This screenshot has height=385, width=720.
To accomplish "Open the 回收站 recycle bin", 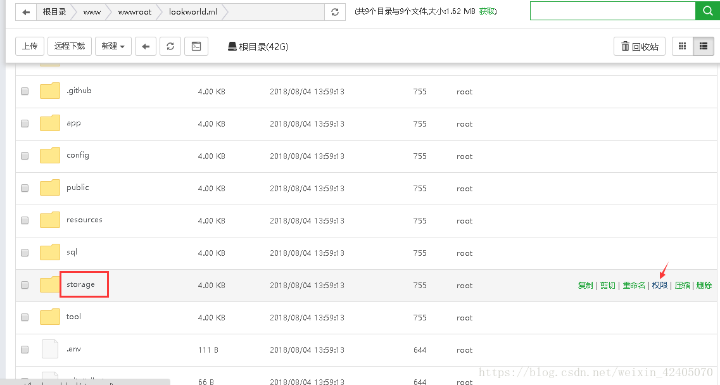I will 640,46.
